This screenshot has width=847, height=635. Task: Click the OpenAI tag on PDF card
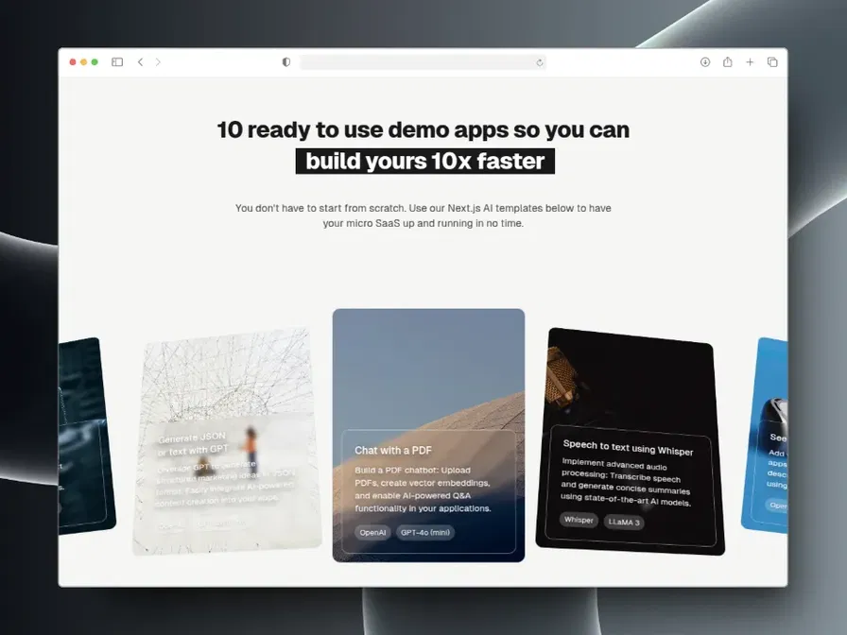(x=372, y=533)
